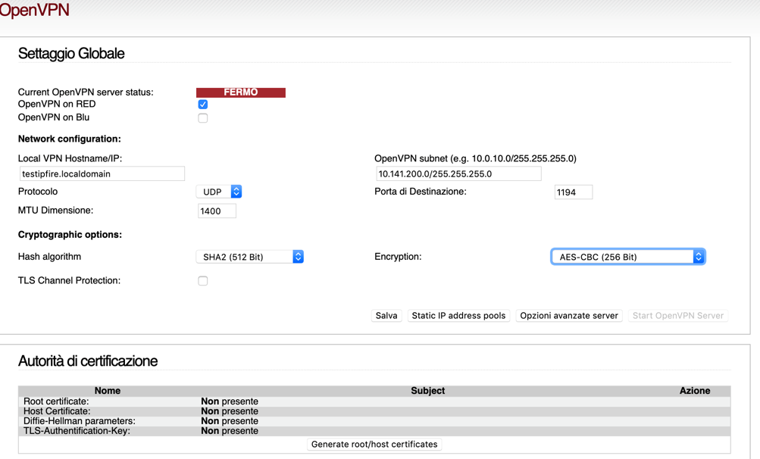Focus the Porta di Destinazione field
Screen dimensions: 760x459
(574, 192)
